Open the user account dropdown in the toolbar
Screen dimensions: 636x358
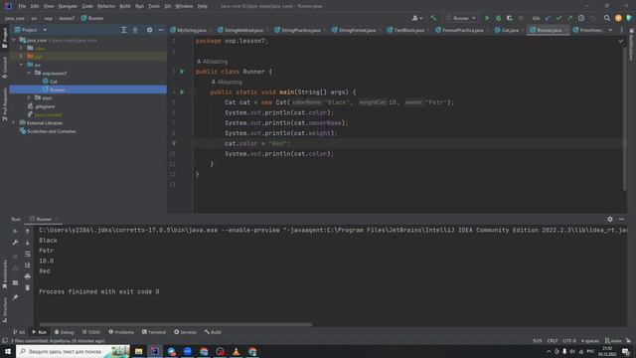417,18
